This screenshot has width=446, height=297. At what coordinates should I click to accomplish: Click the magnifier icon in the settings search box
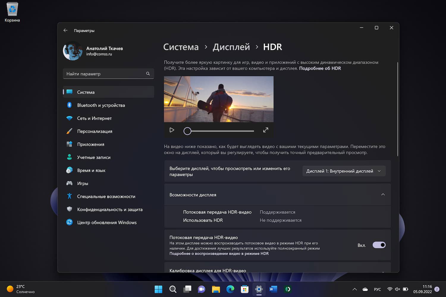tap(148, 74)
